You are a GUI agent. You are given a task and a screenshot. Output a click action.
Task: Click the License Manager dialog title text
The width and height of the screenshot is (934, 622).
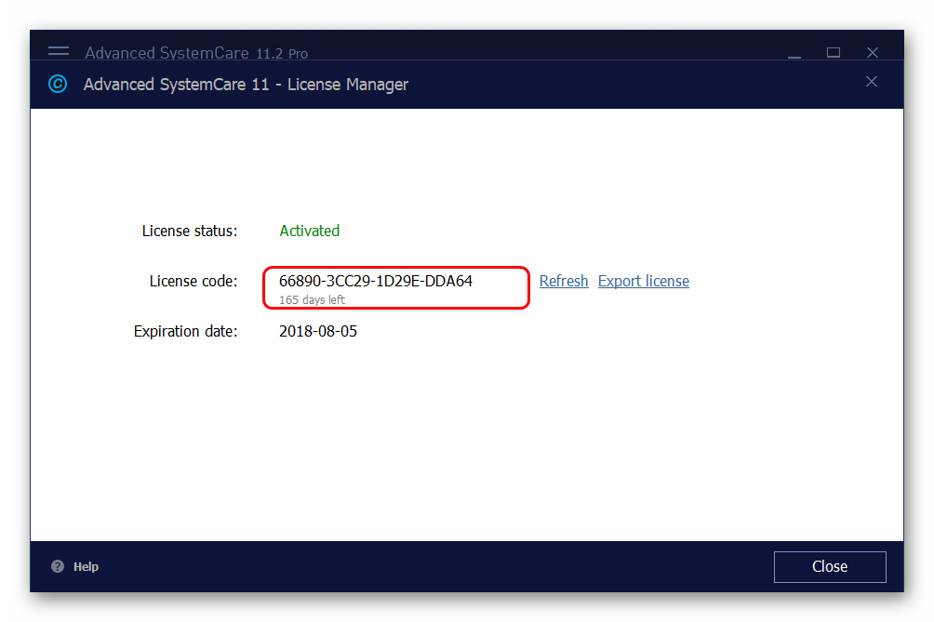tap(246, 85)
